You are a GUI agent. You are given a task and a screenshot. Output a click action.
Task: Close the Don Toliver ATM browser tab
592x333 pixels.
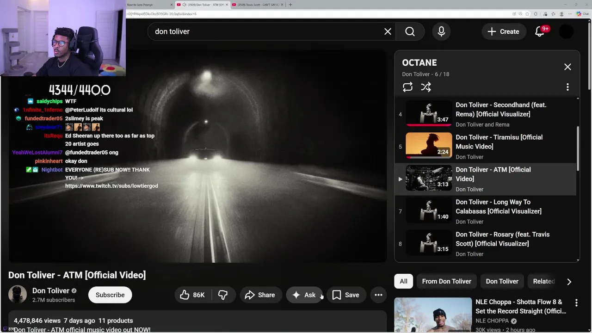[x=227, y=5]
